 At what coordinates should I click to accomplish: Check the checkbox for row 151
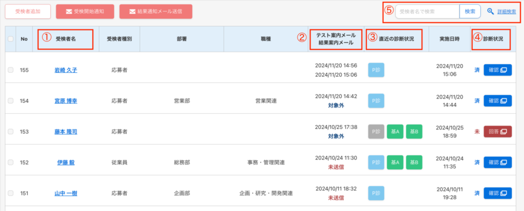click(10, 193)
